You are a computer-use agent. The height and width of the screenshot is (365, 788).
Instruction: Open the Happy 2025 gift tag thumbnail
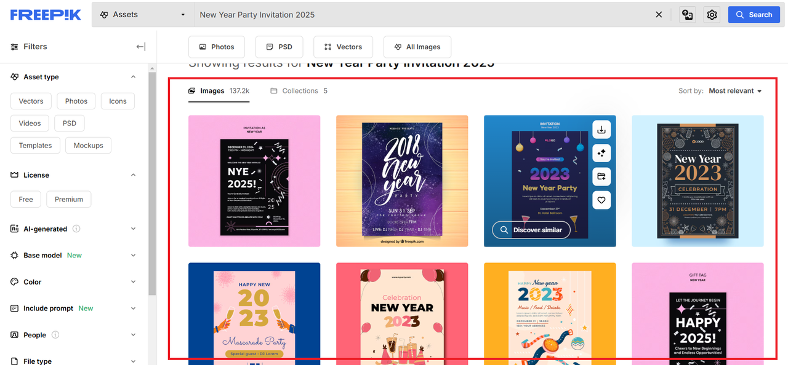(698, 314)
